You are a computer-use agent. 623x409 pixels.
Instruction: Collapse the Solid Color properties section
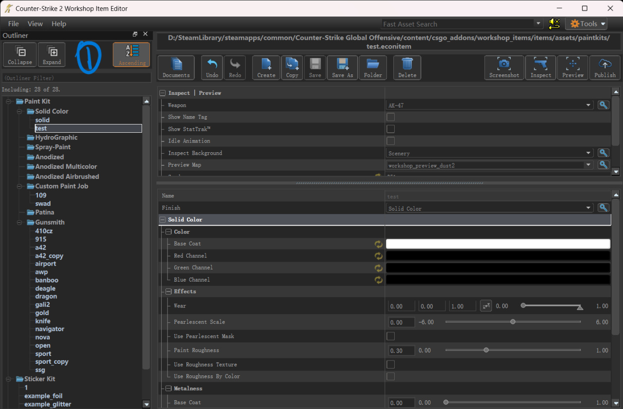click(x=162, y=220)
